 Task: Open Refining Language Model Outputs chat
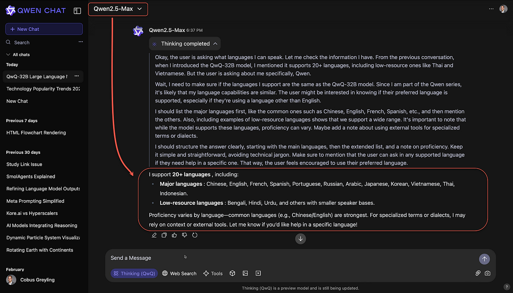click(x=43, y=189)
